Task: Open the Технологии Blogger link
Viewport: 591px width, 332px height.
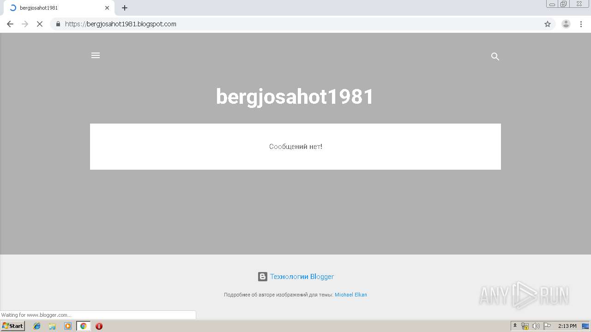Action: 302,277
